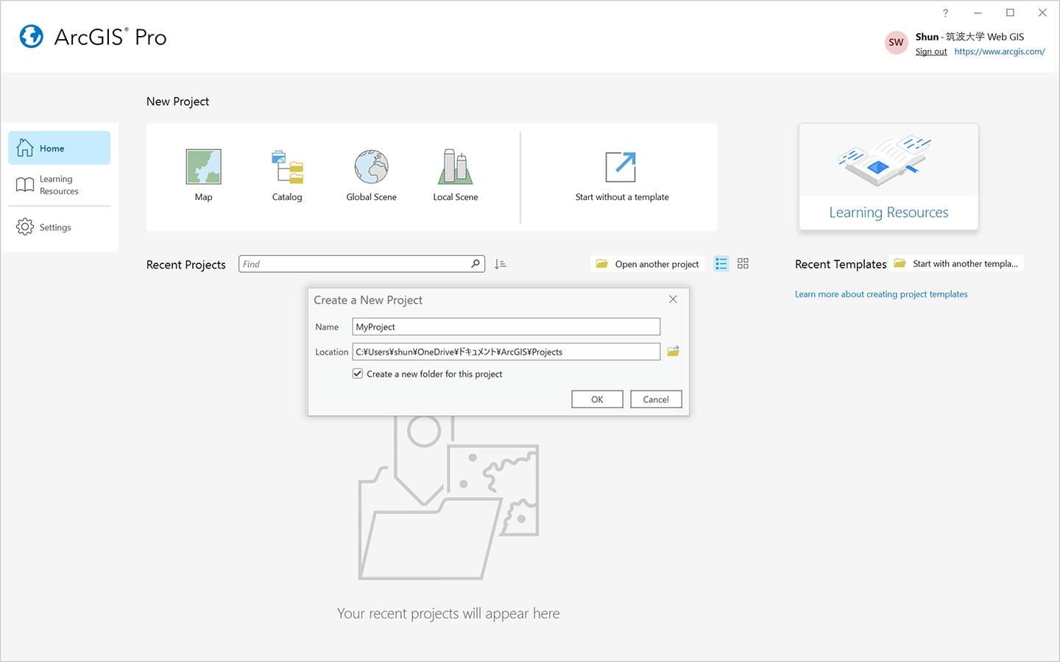Image resolution: width=1060 pixels, height=662 pixels.
Task: Open the sort recent projects menu
Action: pyautogui.click(x=501, y=264)
